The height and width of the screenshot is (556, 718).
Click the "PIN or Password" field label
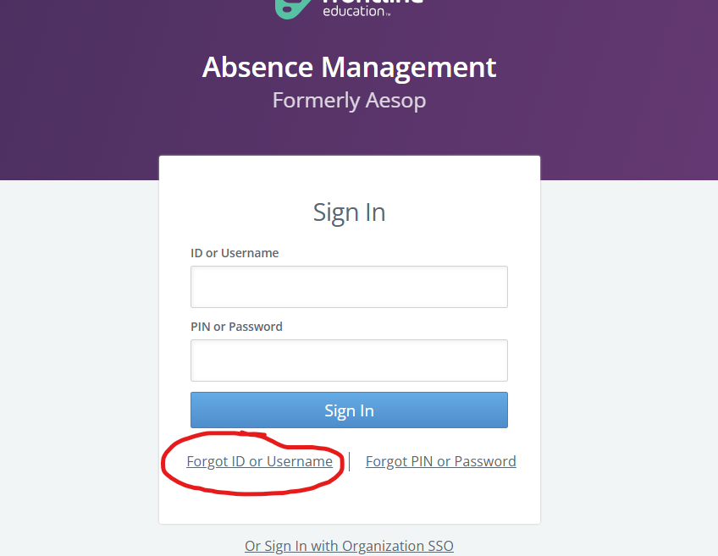[x=236, y=327]
